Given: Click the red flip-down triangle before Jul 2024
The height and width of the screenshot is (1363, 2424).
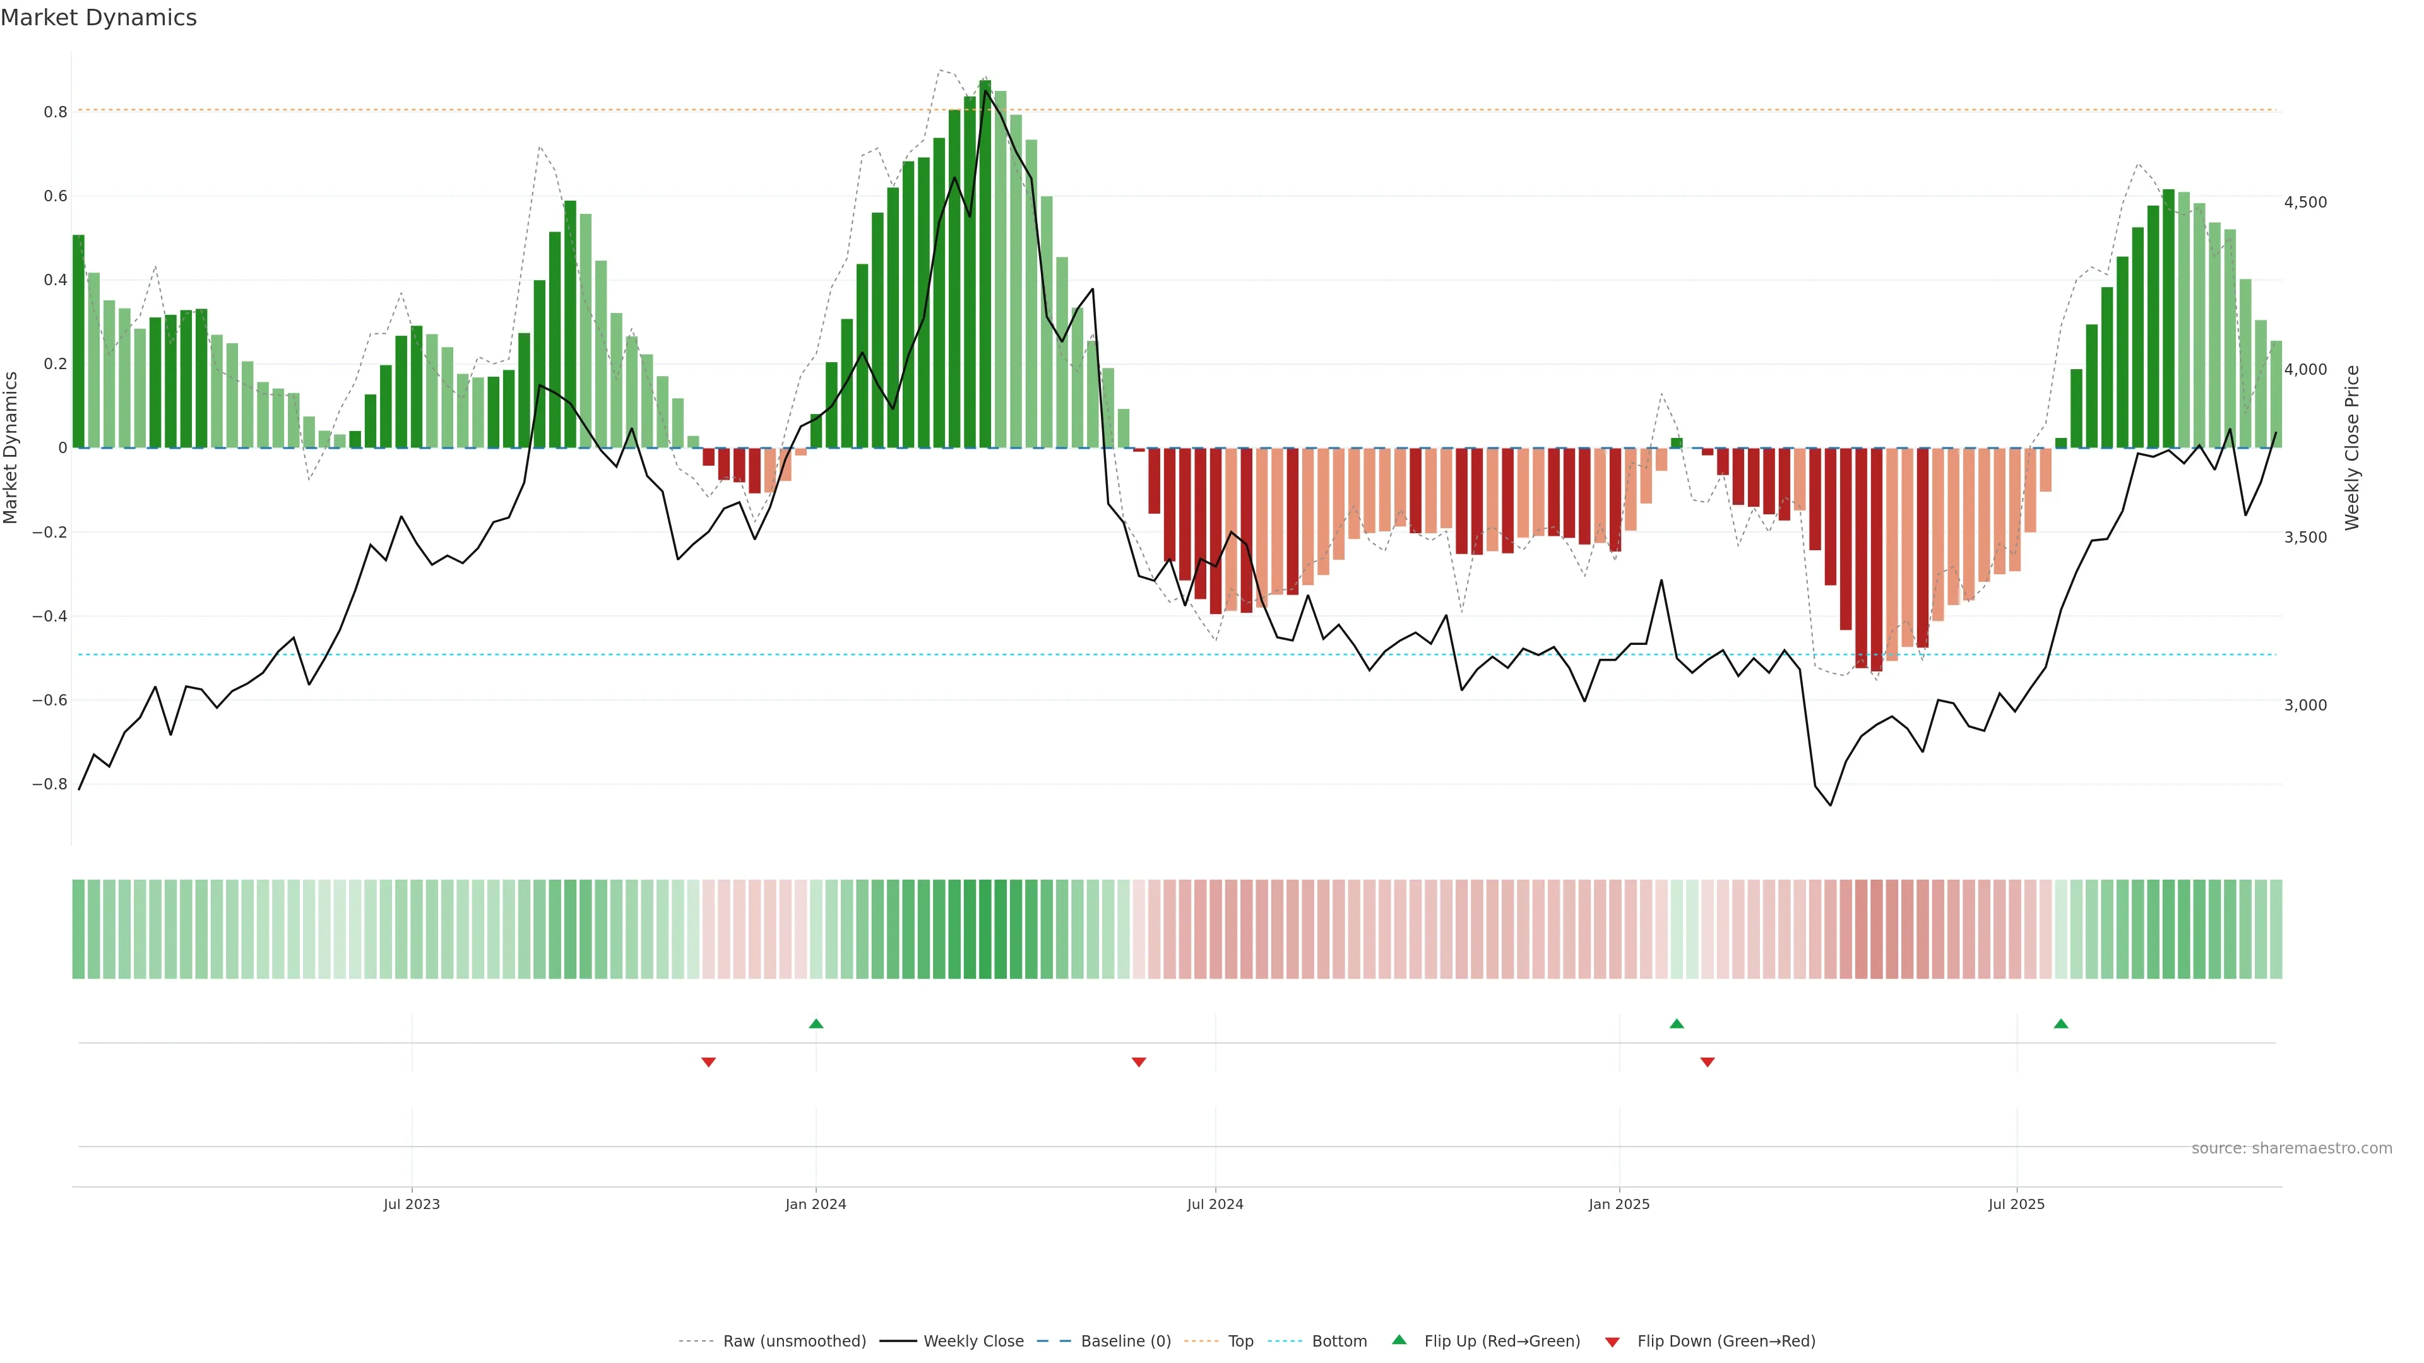Looking at the screenshot, I should 1139,1062.
